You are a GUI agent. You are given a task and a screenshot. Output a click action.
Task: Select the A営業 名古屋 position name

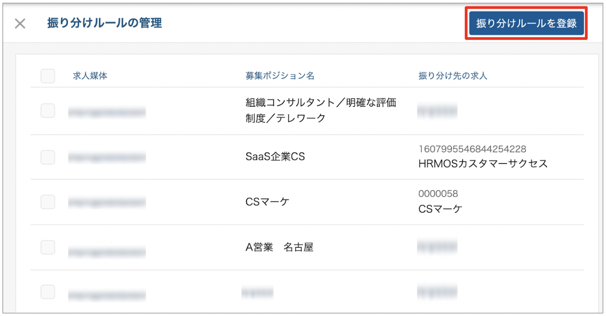coord(280,247)
